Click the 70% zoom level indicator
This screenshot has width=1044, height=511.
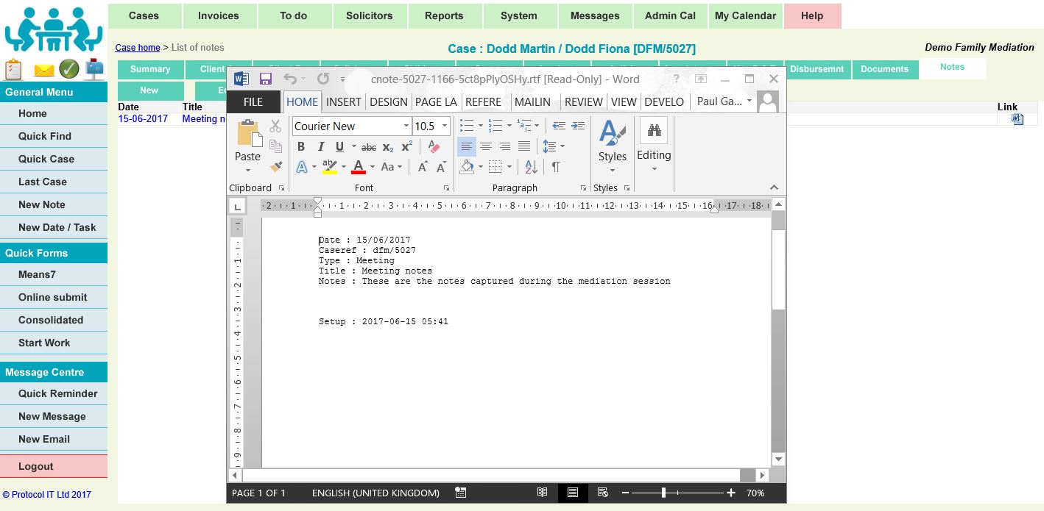pyautogui.click(x=755, y=493)
